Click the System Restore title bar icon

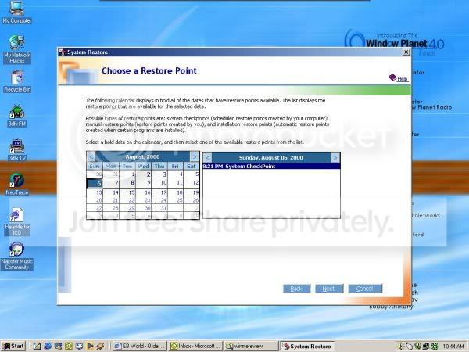point(63,52)
